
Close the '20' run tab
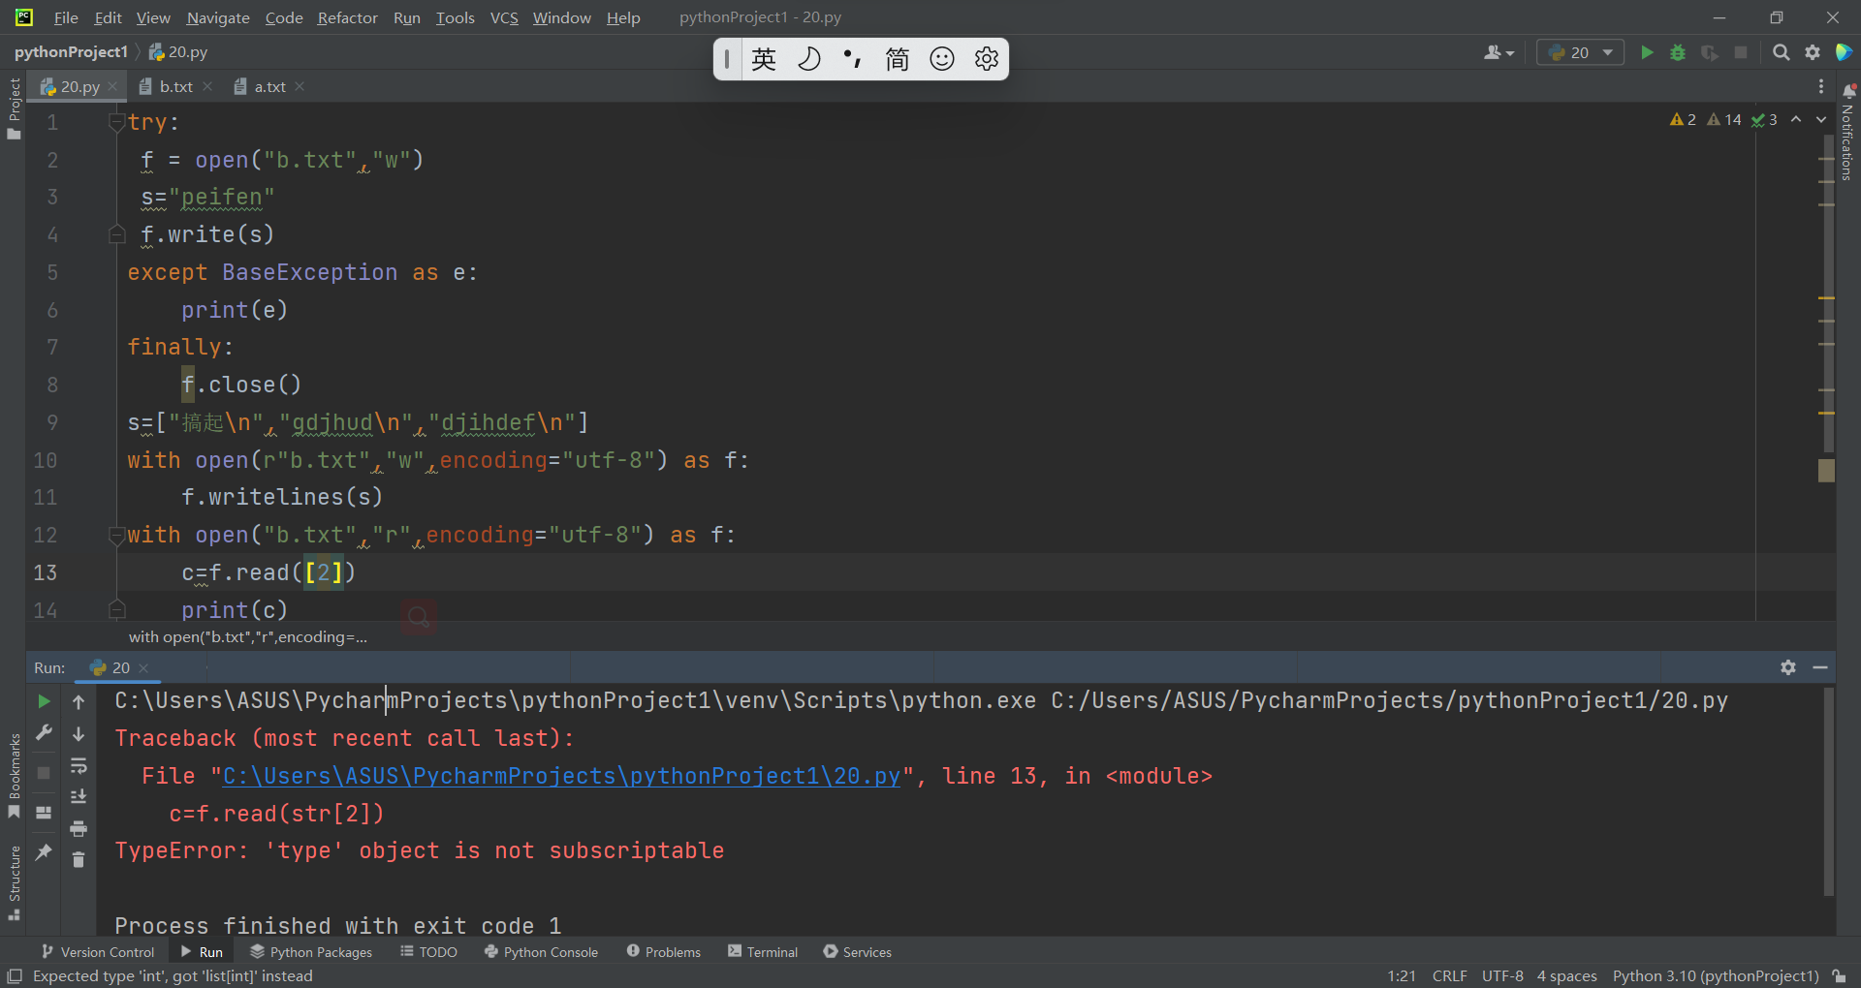pyautogui.click(x=143, y=668)
